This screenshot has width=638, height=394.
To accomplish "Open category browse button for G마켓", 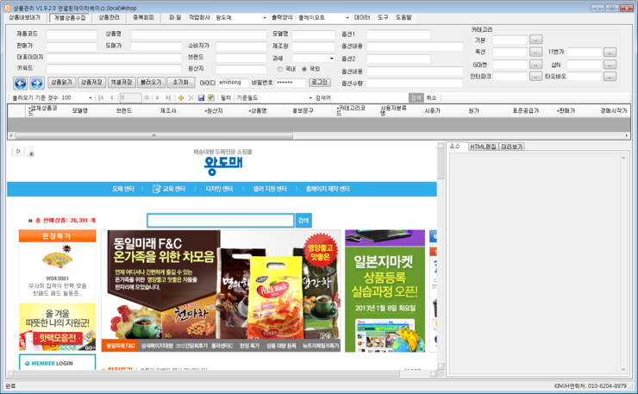I will point(536,65).
